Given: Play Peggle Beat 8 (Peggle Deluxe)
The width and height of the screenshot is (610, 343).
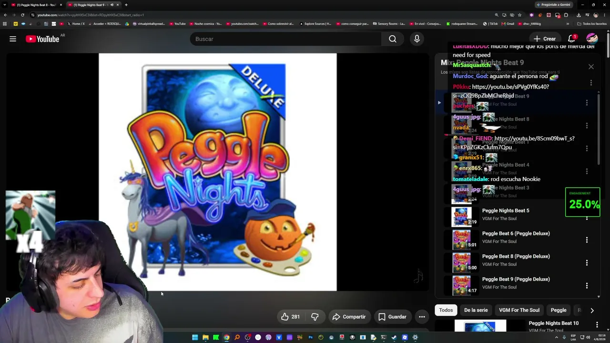Looking at the screenshot, I should pos(516,256).
